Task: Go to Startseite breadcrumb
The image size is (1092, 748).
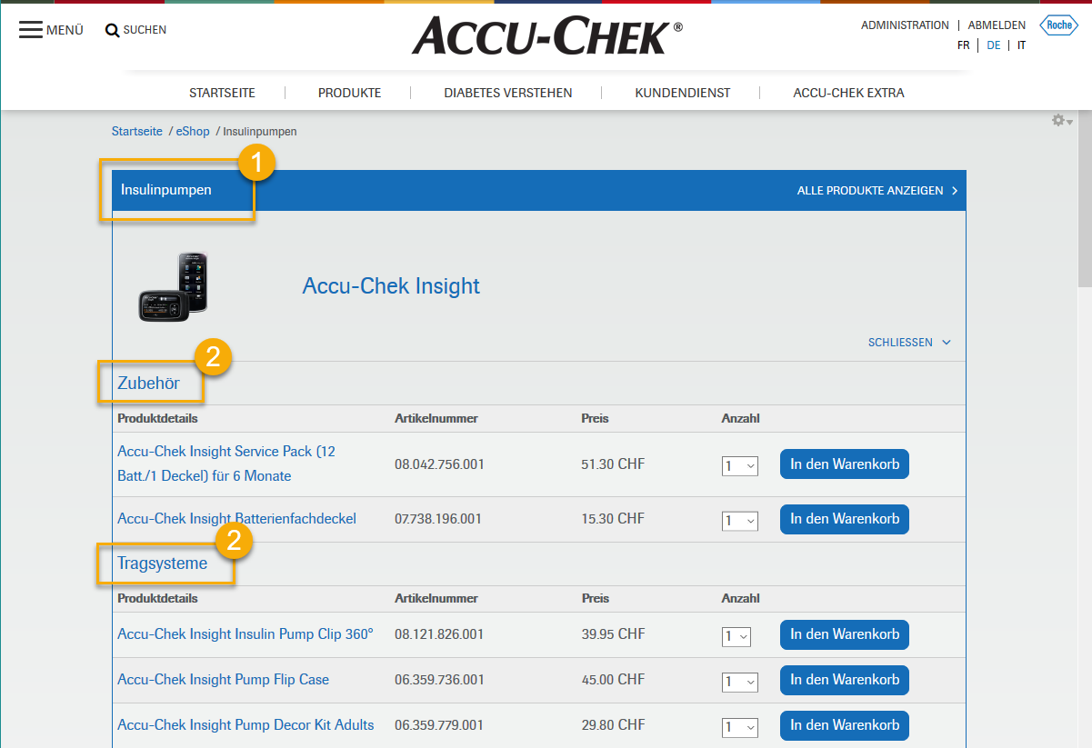Action: (x=137, y=132)
